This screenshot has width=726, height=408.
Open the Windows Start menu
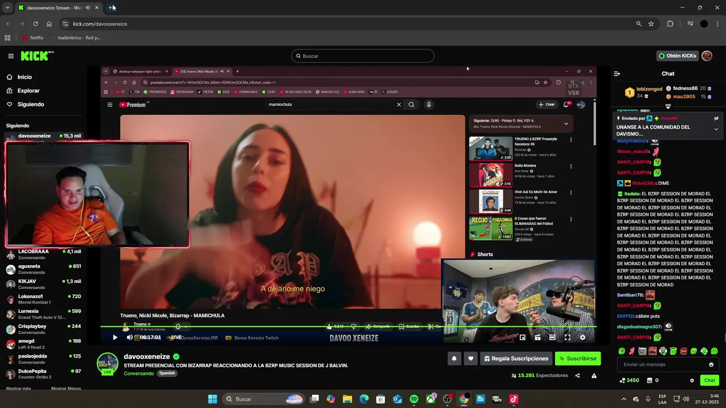point(212,399)
